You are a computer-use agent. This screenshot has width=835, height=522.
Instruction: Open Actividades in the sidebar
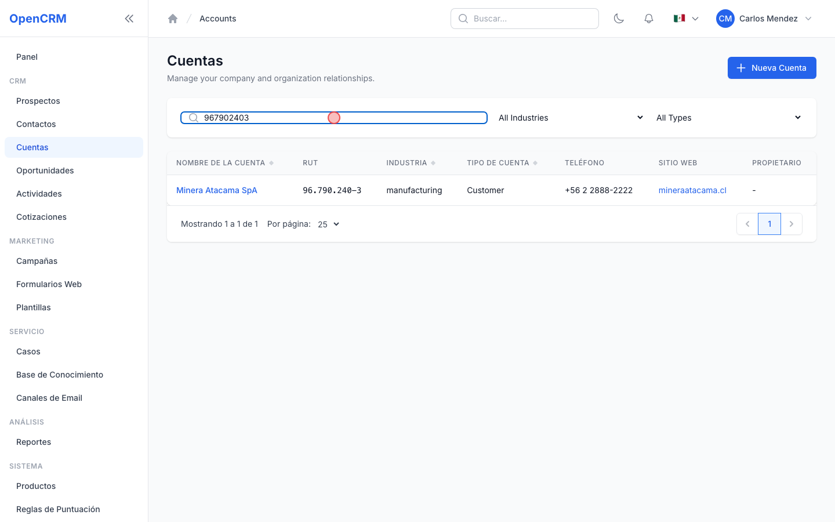(74, 194)
